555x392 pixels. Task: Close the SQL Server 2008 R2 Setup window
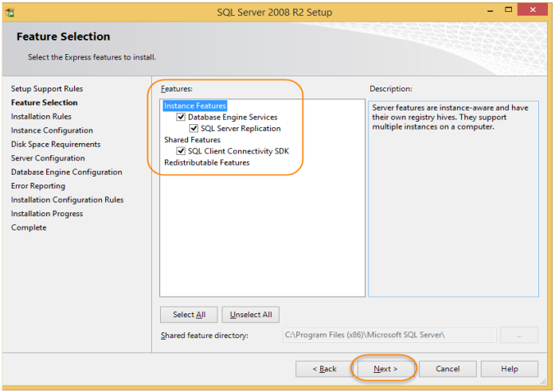[x=533, y=10]
